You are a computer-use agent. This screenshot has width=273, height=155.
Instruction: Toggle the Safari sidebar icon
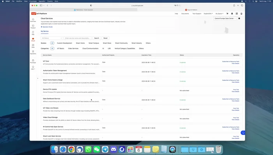(41, 5)
